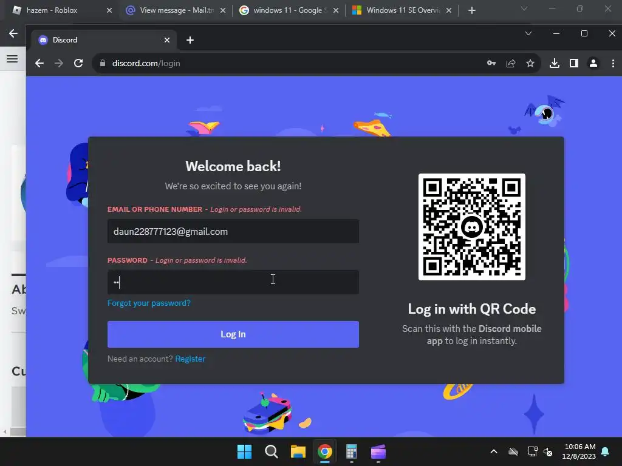
Task: Close the View message Mail.tm tab
Action: [x=223, y=11]
